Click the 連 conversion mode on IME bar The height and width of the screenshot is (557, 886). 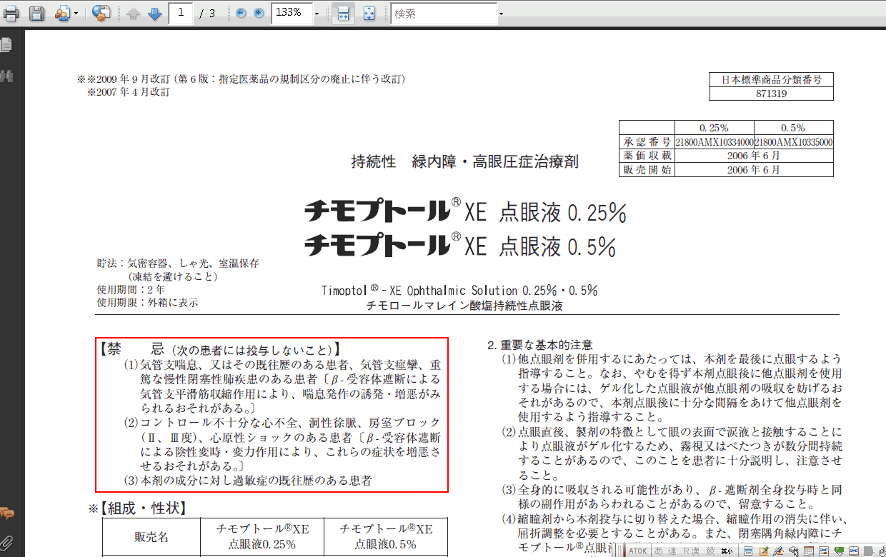coord(673,551)
